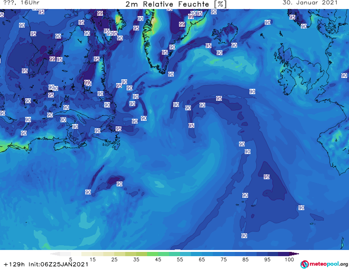Click the '+129h Init:06Z25JAN2021' run label
Image resolution: width=349 pixels, height=269 pixels.
[46, 264]
